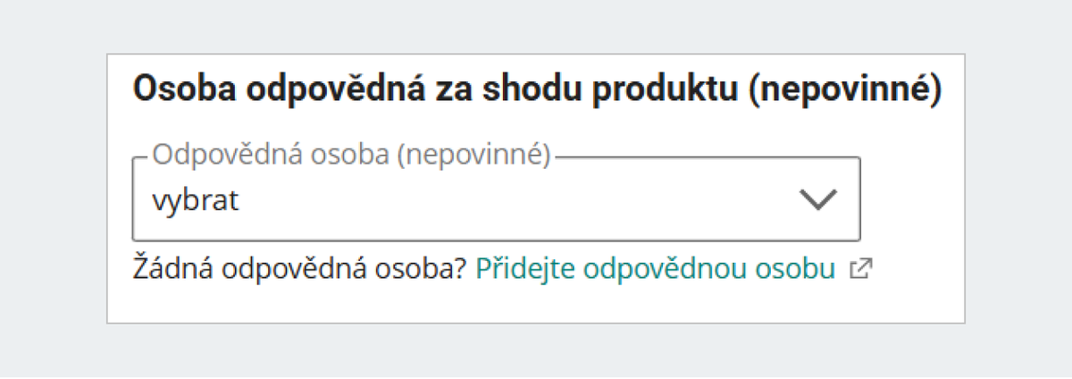Open the Přidejte odpovědnou osobu link

[655, 269]
